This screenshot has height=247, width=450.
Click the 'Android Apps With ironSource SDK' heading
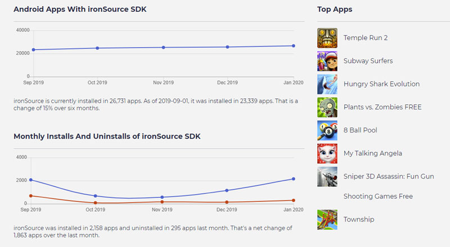pos(80,9)
